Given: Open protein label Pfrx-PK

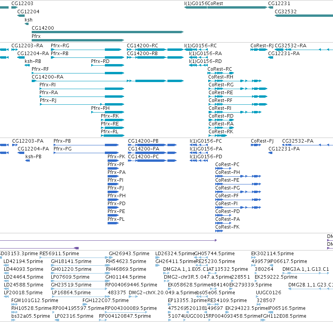Looking at the screenshot, I should [x=116, y=157].
